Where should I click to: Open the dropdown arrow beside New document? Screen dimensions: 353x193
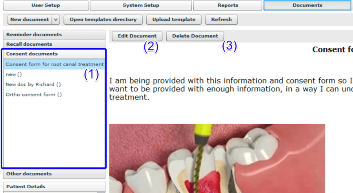point(55,20)
